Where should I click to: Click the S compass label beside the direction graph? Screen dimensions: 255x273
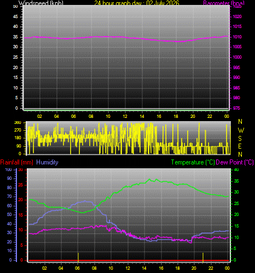pyautogui.click(x=240, y=139)
